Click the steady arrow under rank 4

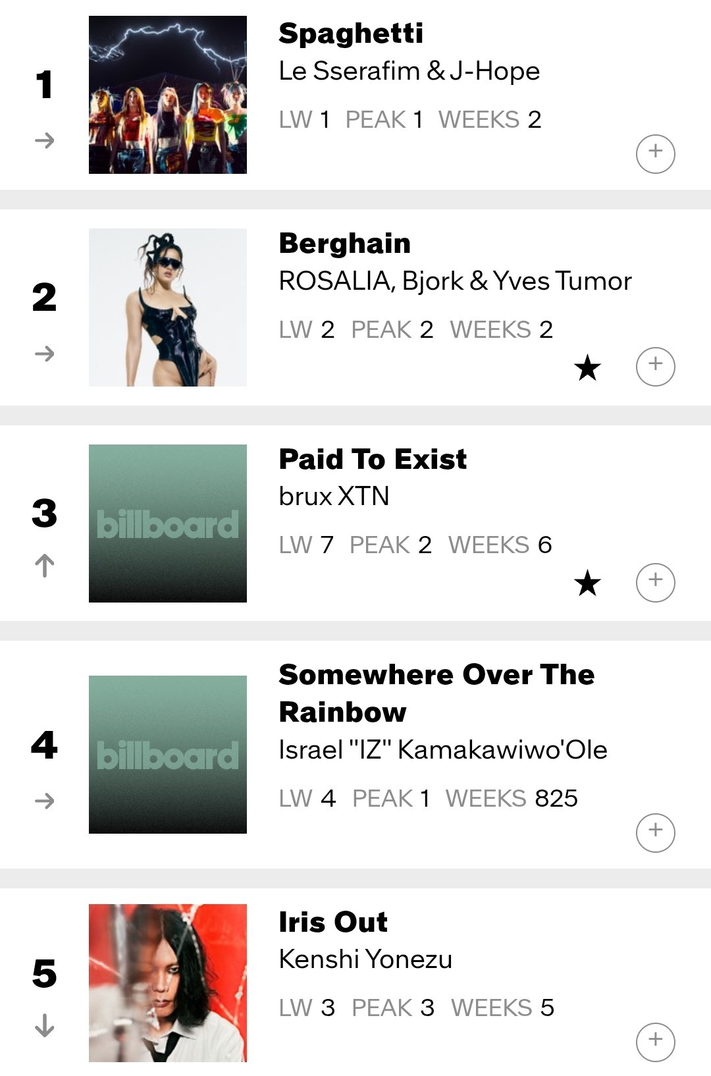coord(44,801)
